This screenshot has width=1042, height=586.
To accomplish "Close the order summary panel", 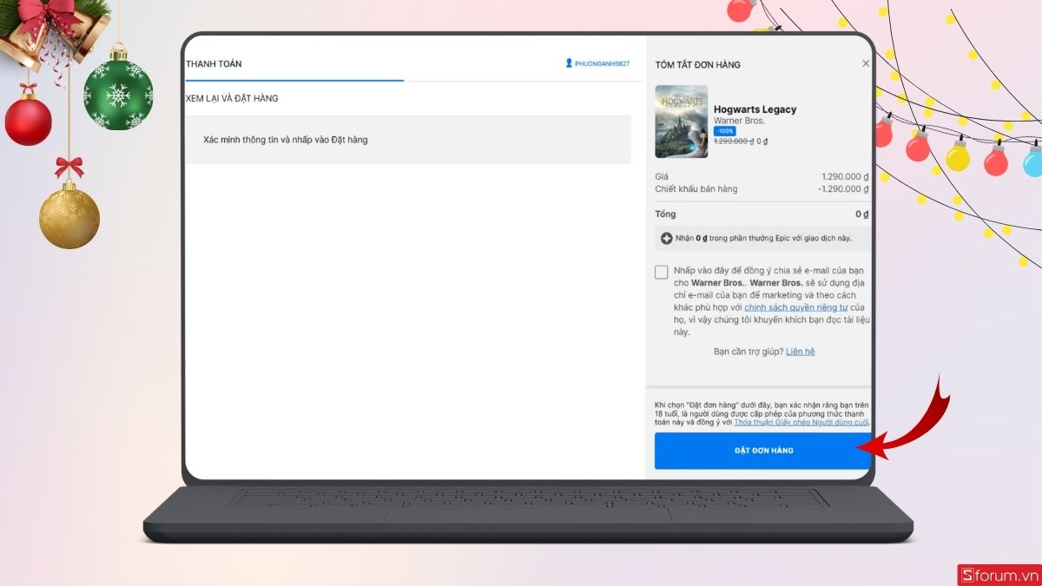I will (865, 63).
